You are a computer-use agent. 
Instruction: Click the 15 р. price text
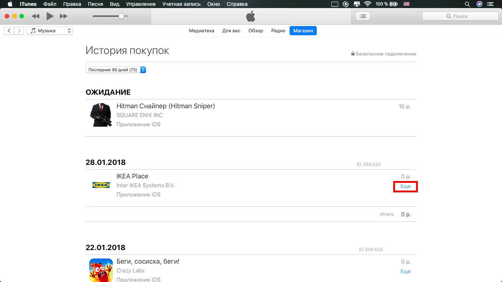(405, 106)
